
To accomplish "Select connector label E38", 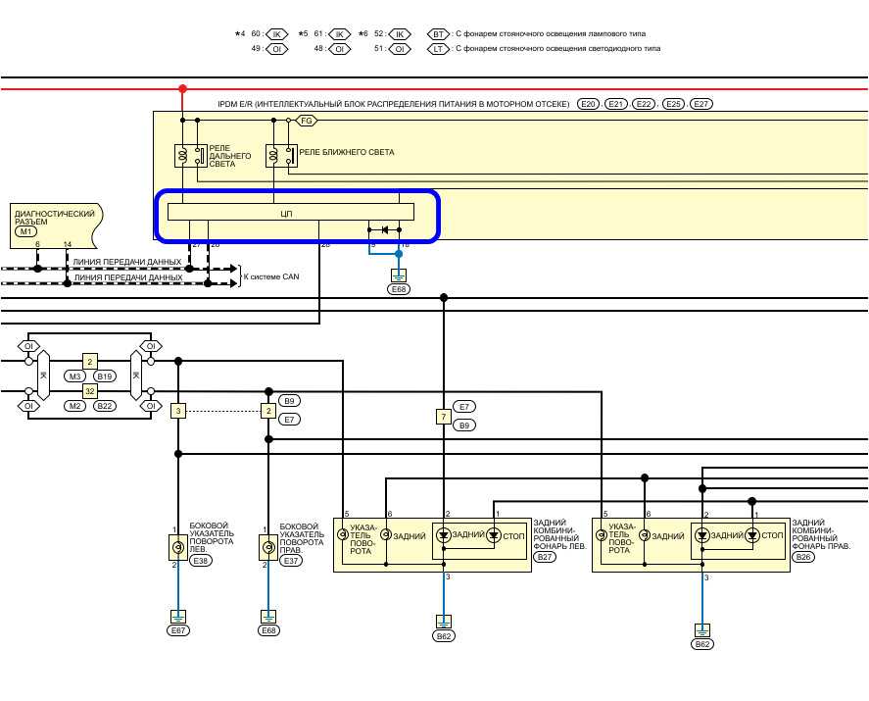I will point(200,561).
